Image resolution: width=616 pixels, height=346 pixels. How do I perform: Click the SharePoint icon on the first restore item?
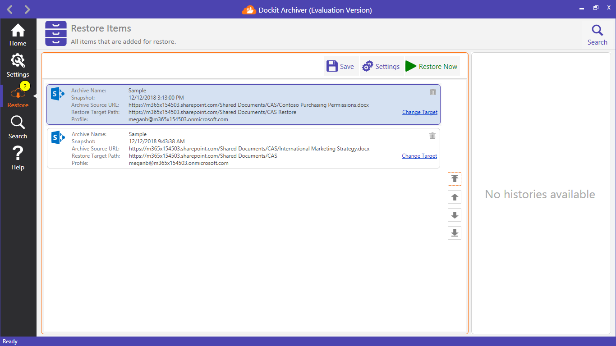pyautogui.click(x=57, y=93)
